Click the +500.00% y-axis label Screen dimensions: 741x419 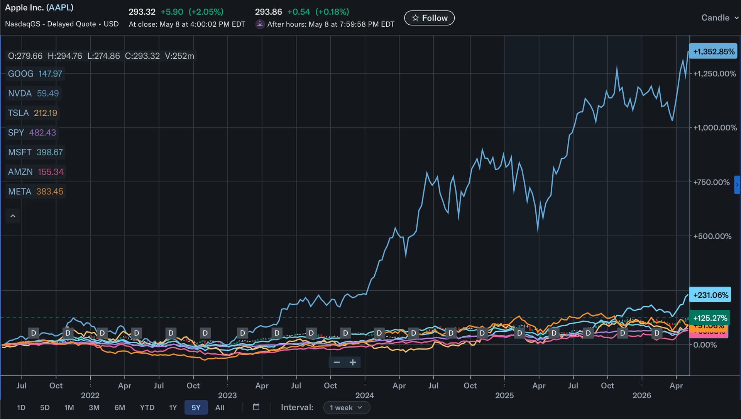coord(712,236)
